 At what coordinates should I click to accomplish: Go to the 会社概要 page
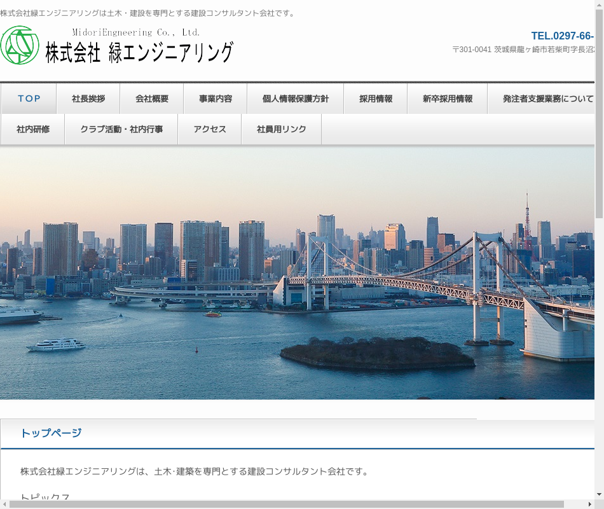(152, 99)
